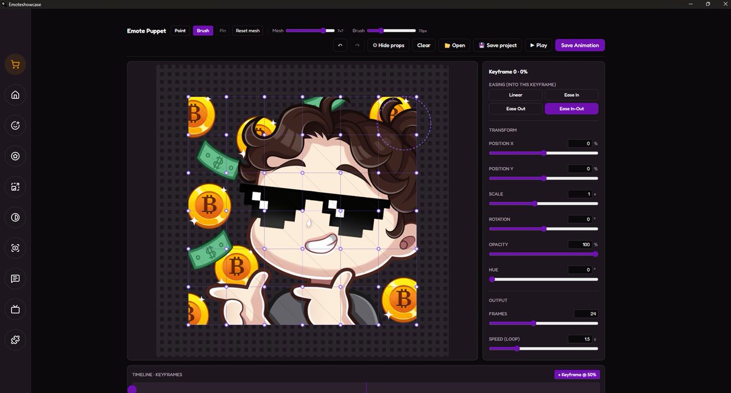
Task: Select the Point mesh tool
Action: click(180, 30)
